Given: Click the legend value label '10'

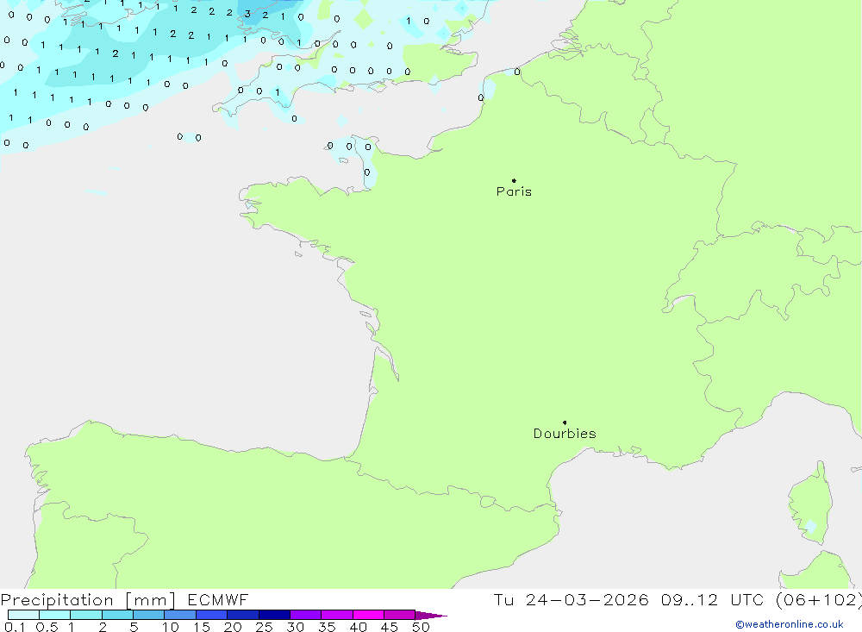Looking at the screenshot, I should tap(171, 627).
